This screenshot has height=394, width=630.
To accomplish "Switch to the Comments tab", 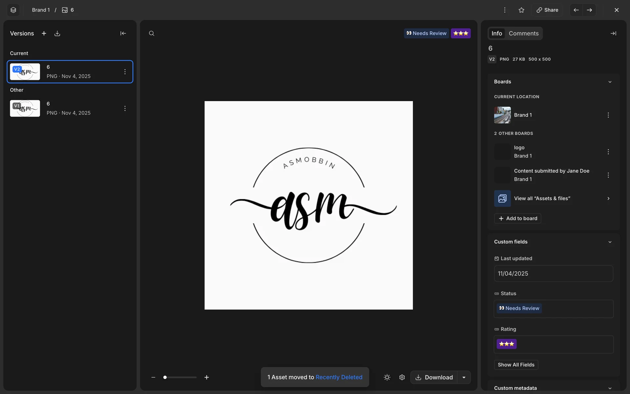I will pyautogui.click(x=523, y=33).
